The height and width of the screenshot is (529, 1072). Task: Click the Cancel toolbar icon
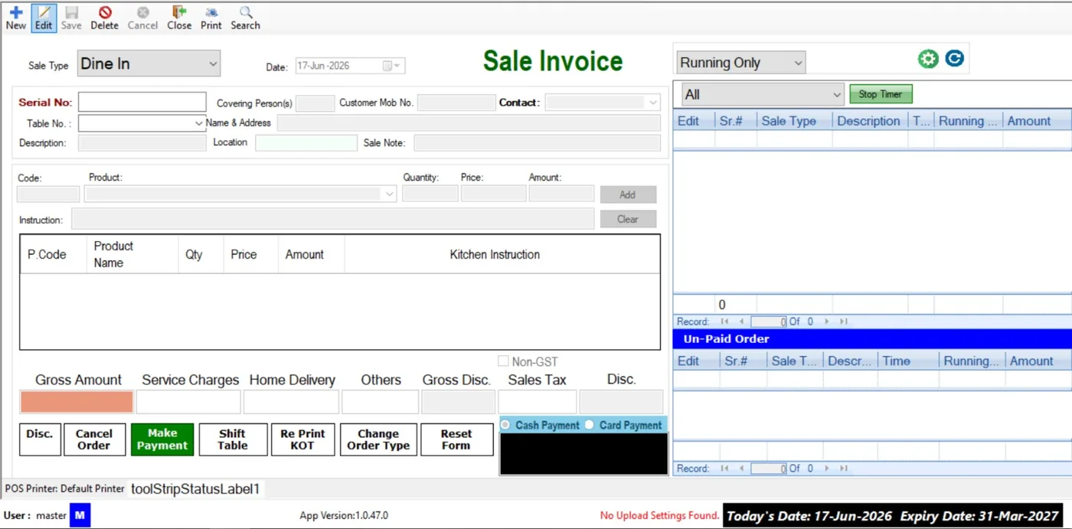coord(142,18)
